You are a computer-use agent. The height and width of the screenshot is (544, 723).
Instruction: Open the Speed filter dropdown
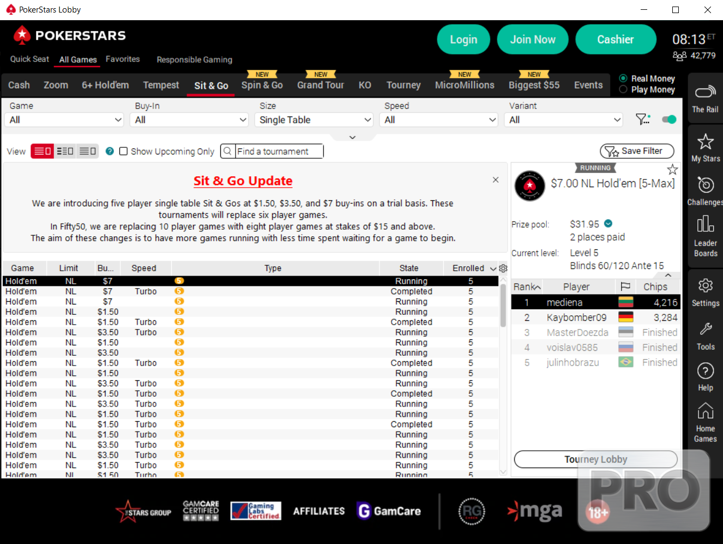click(438, 119)
